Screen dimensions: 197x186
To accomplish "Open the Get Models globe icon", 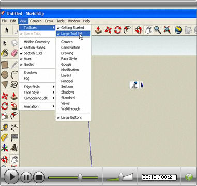I will tap(178, 30).
